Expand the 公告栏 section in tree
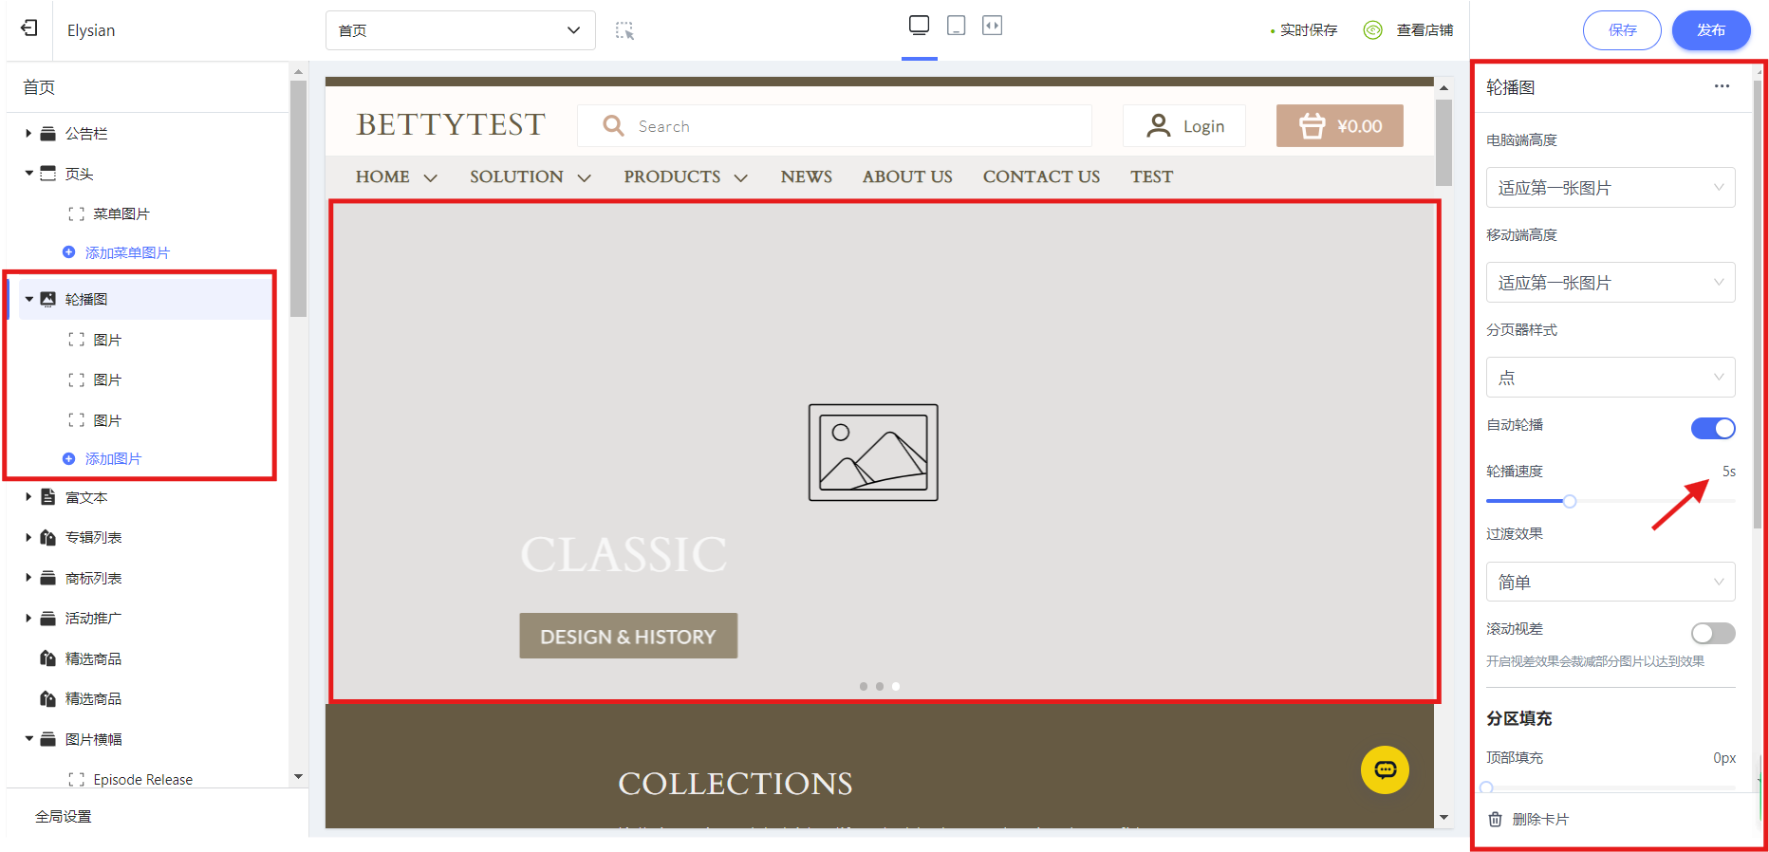The height and width of the screenshot is (852, 1769). [x=28, y=134]
